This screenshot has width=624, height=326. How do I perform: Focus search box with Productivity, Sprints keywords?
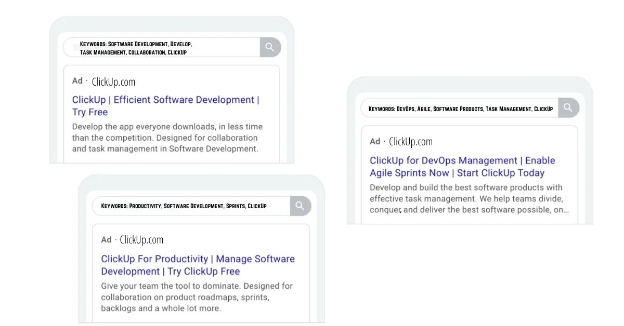pos(191,206)
